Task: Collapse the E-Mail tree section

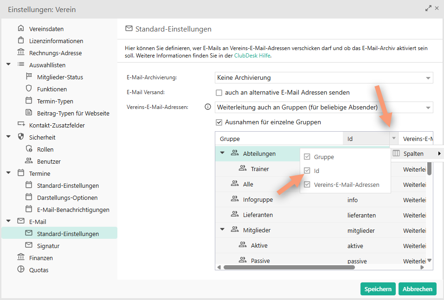Action: (8, 221)
